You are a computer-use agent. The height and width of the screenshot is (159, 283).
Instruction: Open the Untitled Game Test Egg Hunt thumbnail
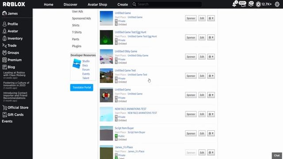tap(106, 37)
